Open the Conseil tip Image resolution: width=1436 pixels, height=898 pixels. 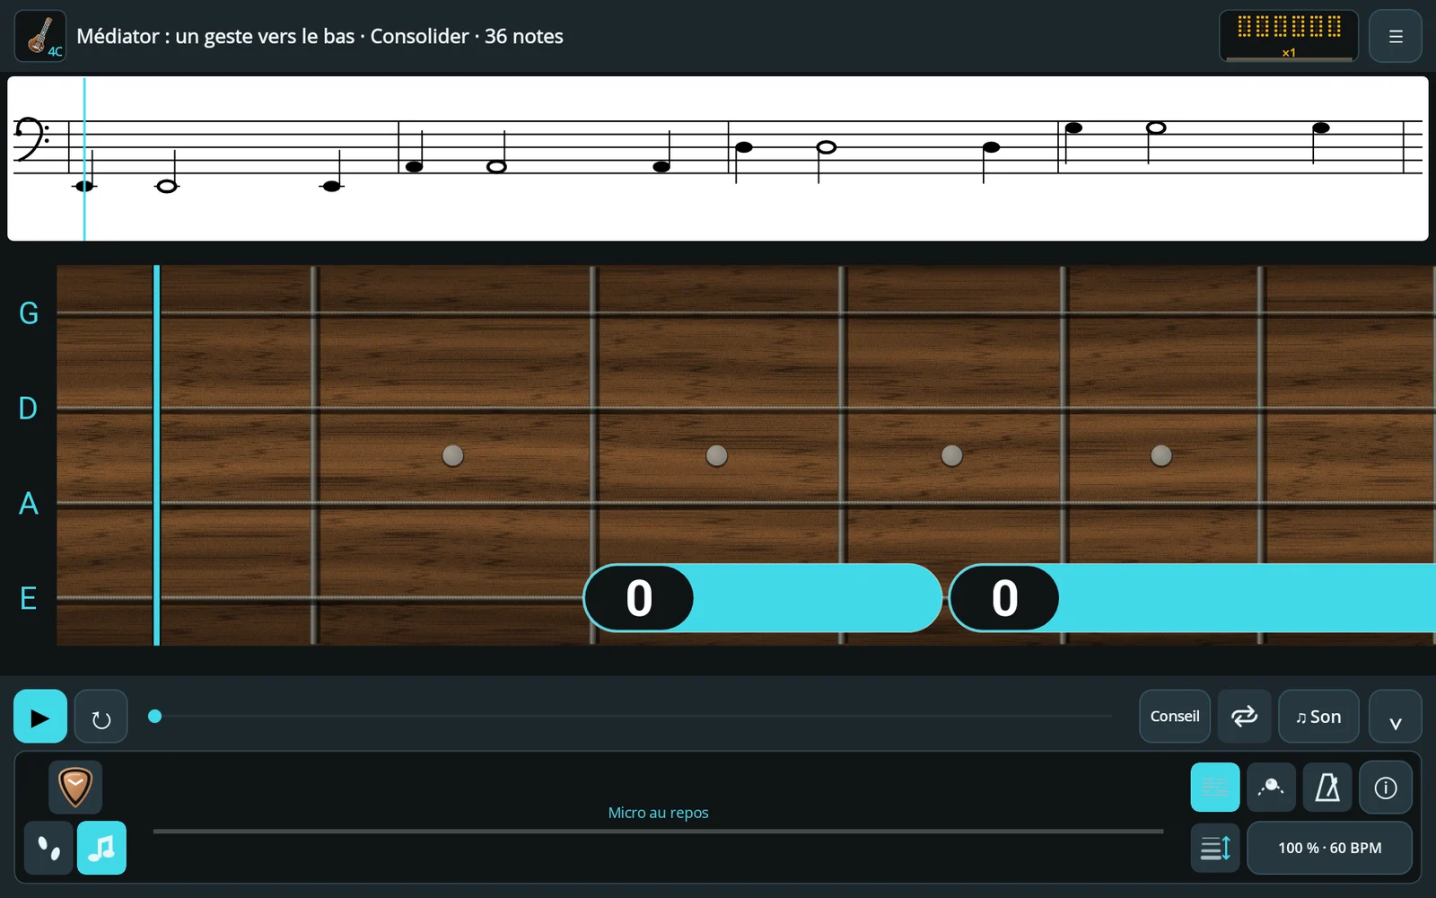[x=1175, y=717]
